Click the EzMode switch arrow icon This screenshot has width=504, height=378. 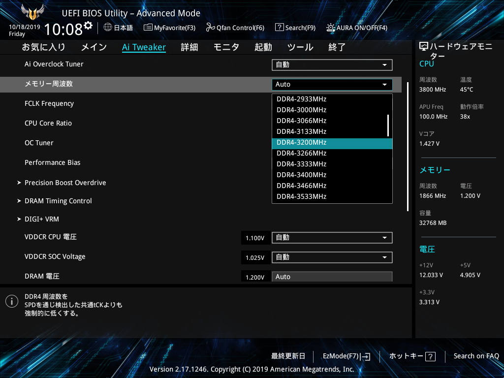[x=365, y=356]
